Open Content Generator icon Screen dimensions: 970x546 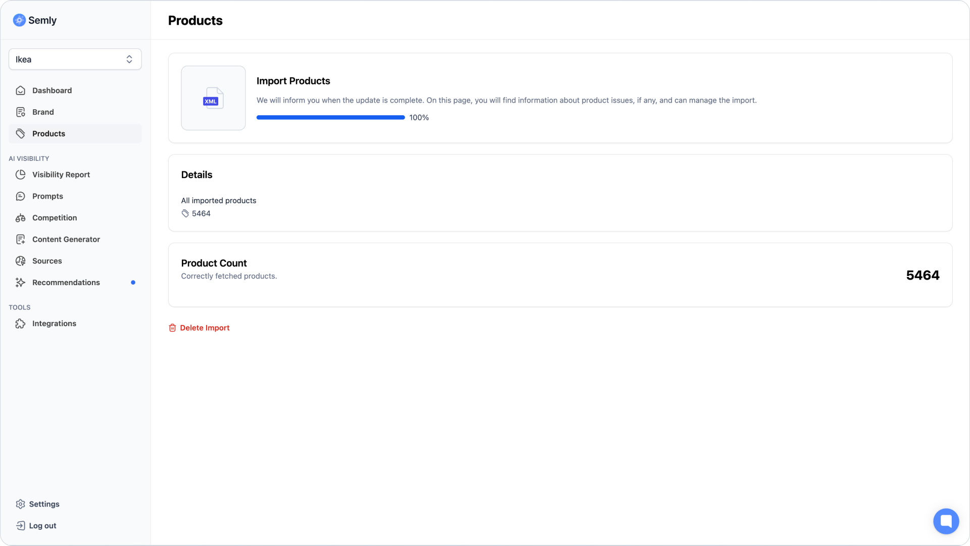(x=20, y=239)
